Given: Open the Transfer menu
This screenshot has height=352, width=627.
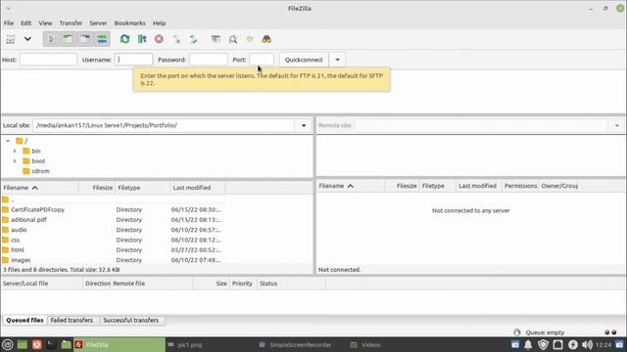Looking at the screenshot, I should point(71,23).
